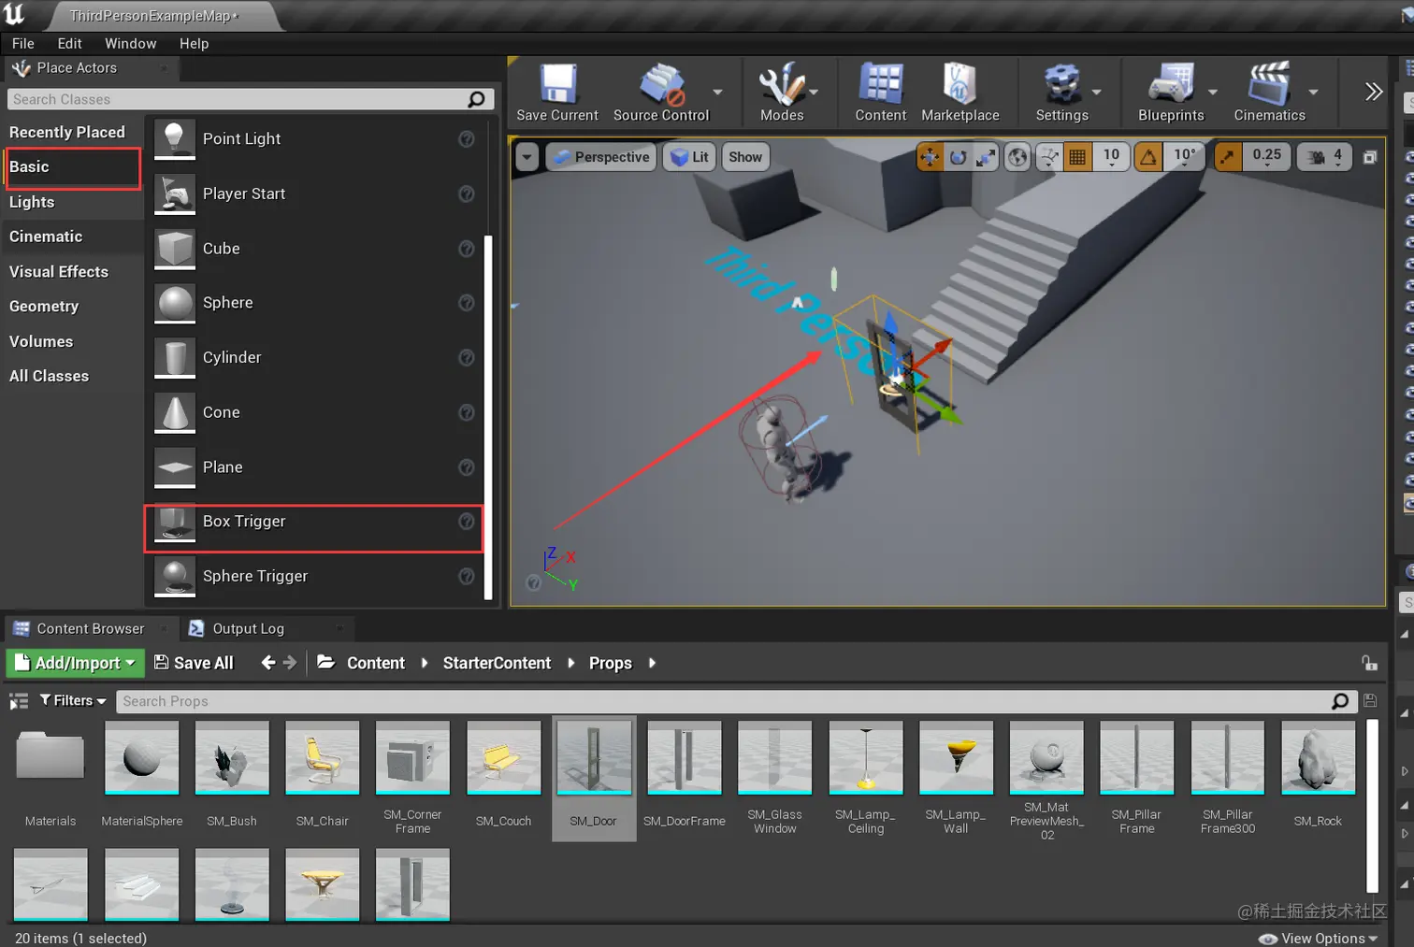Image resolution: width=1414 pixels, height=947 pixels.
Task: Open the Filters dropdown
Action: (x=73, y=701)
